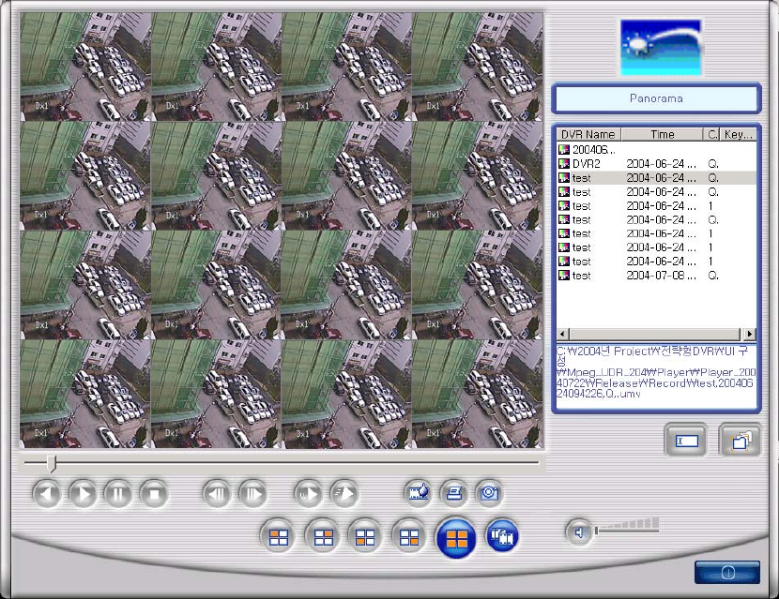Select the bottom-right camera tile
The width and height of the screenshot is (779, 599).
[478, 394]
